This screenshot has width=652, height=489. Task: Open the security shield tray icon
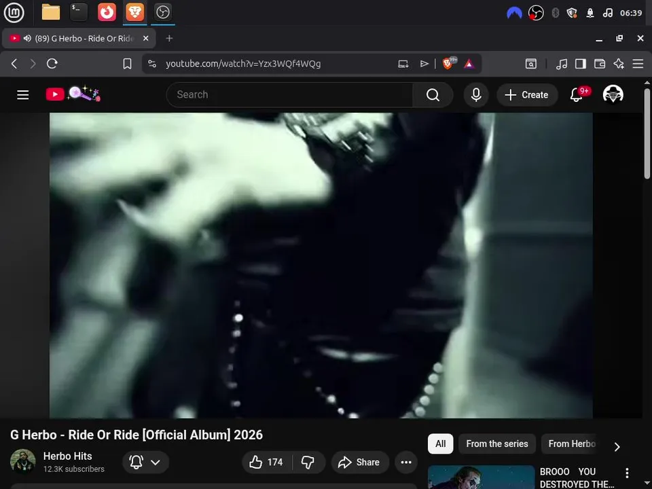pyautogui.click(x=572, y=13)
